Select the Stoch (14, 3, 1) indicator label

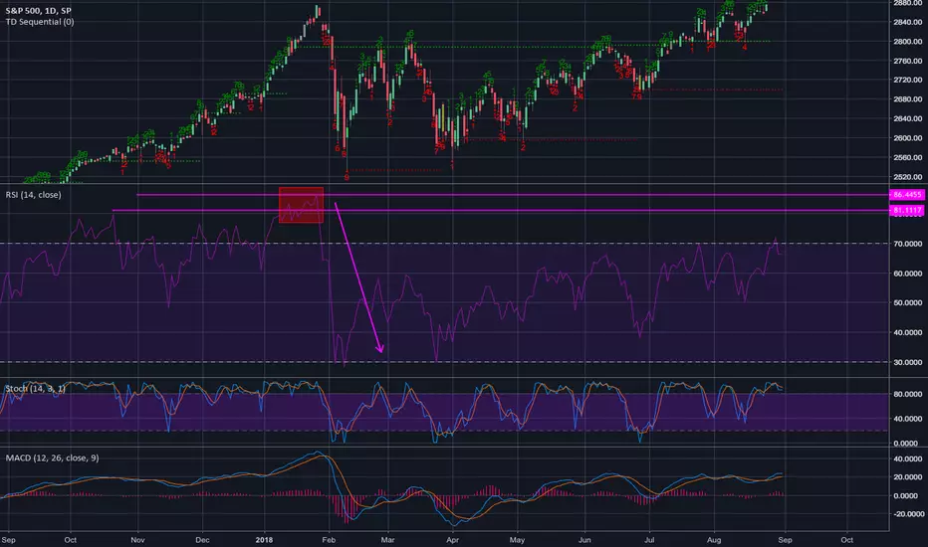coord(35,389)
